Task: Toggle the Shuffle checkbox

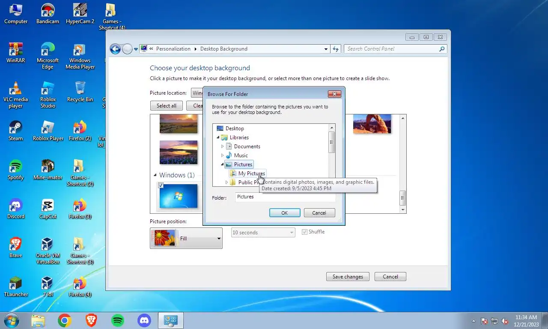Action: (305, 232)
